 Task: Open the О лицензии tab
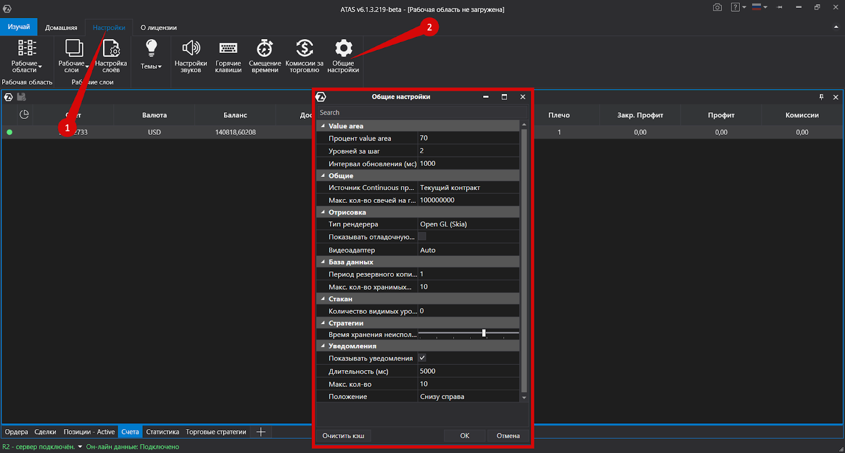[158, 27]
